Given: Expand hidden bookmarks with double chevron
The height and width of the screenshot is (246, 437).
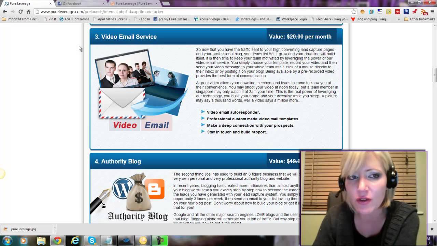Looking at the screenshot, I should pos(398,19).
